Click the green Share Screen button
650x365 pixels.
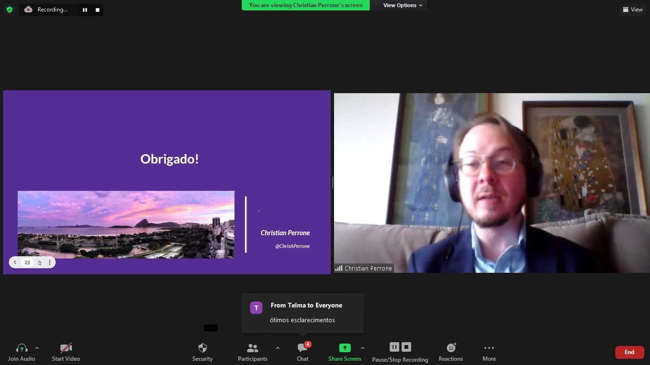point(345,352)
